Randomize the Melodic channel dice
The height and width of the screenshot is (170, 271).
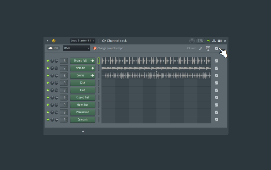(x=217, y=68)
